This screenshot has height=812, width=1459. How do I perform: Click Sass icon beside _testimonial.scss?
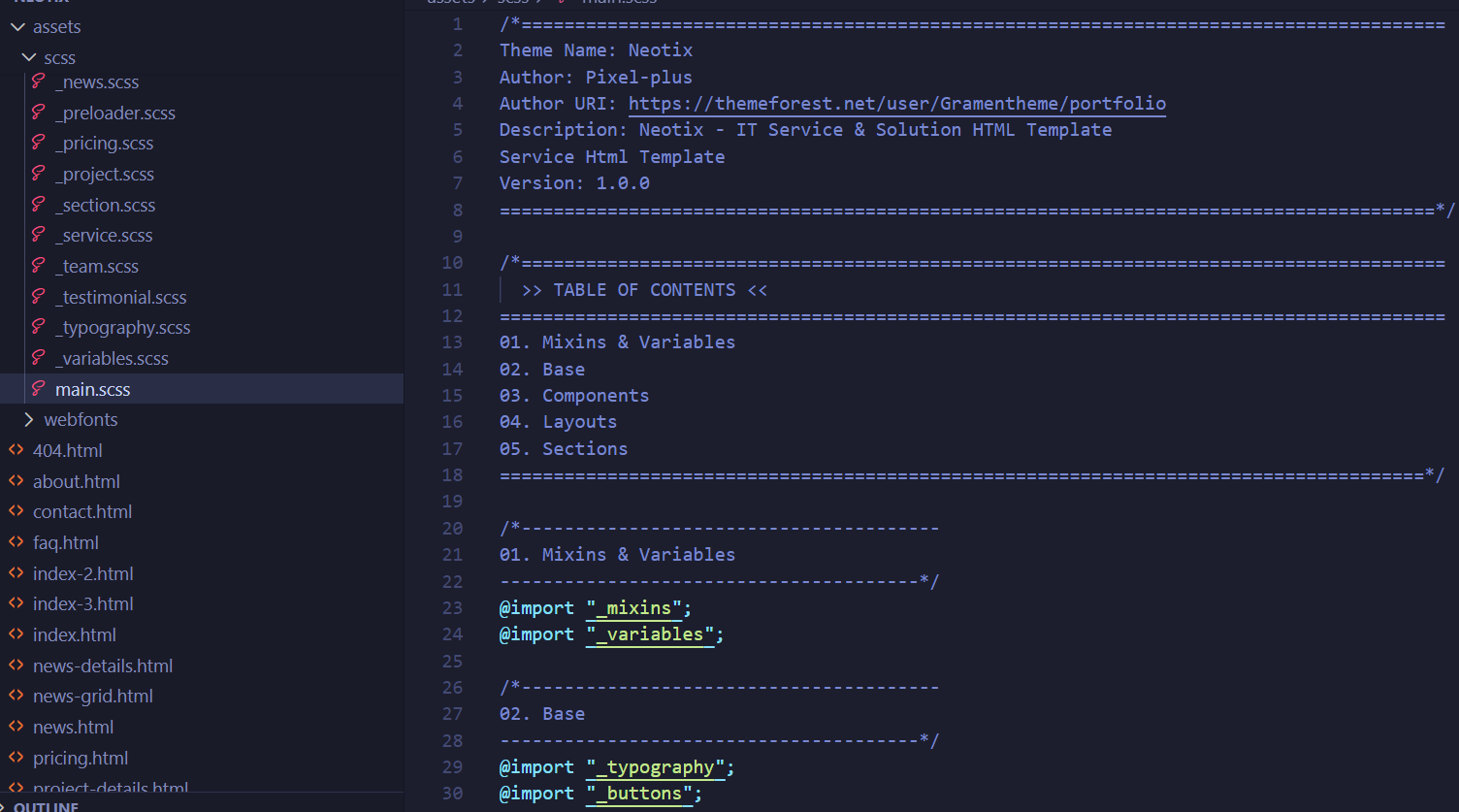[39, 297]
